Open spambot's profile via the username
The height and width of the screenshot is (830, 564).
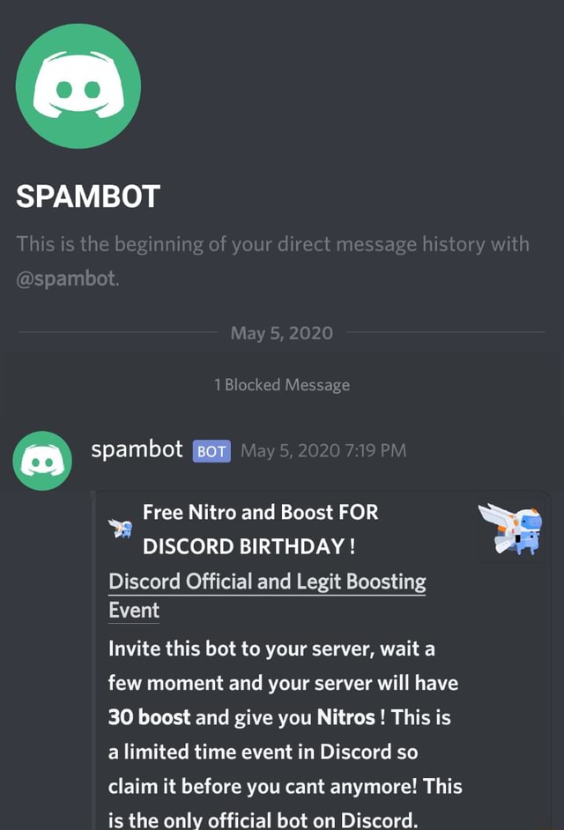point(137,449)
